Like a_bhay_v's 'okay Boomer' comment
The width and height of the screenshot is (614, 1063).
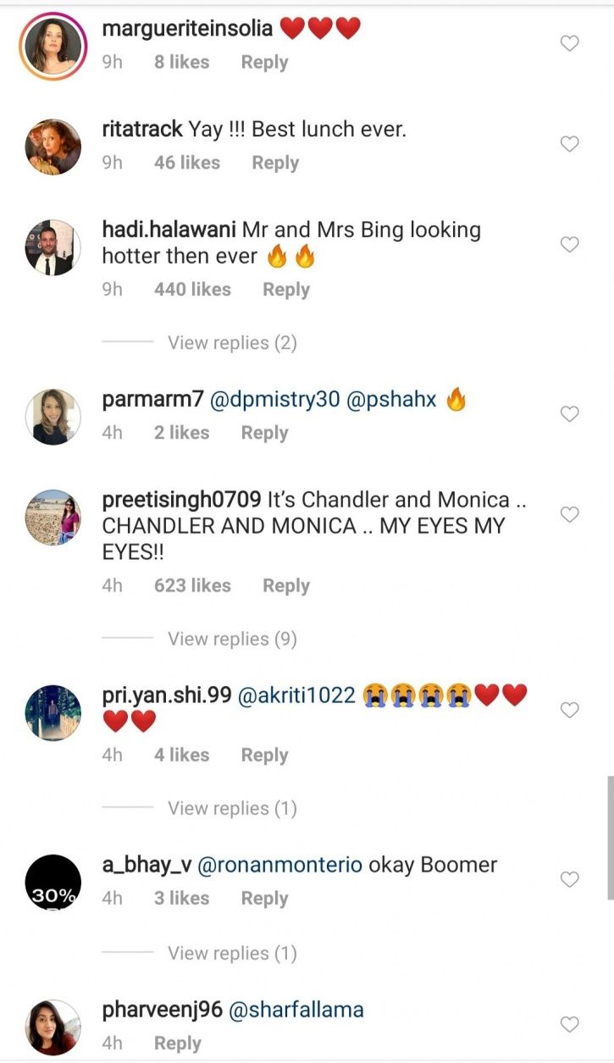click(x=569, y=879)
